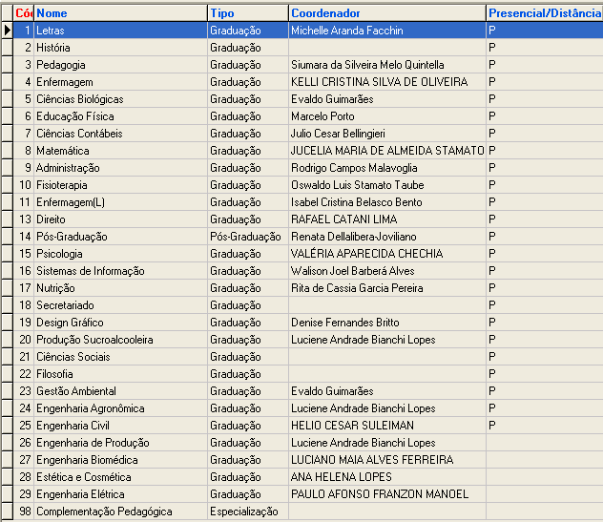Select the Pós-Graduação type cell in row 13

247,237
